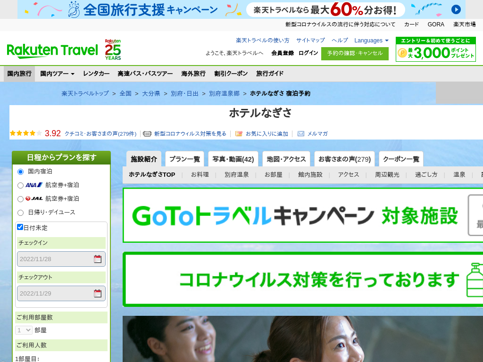
Task: Click the メルマガ link
Action: (317, 133)
